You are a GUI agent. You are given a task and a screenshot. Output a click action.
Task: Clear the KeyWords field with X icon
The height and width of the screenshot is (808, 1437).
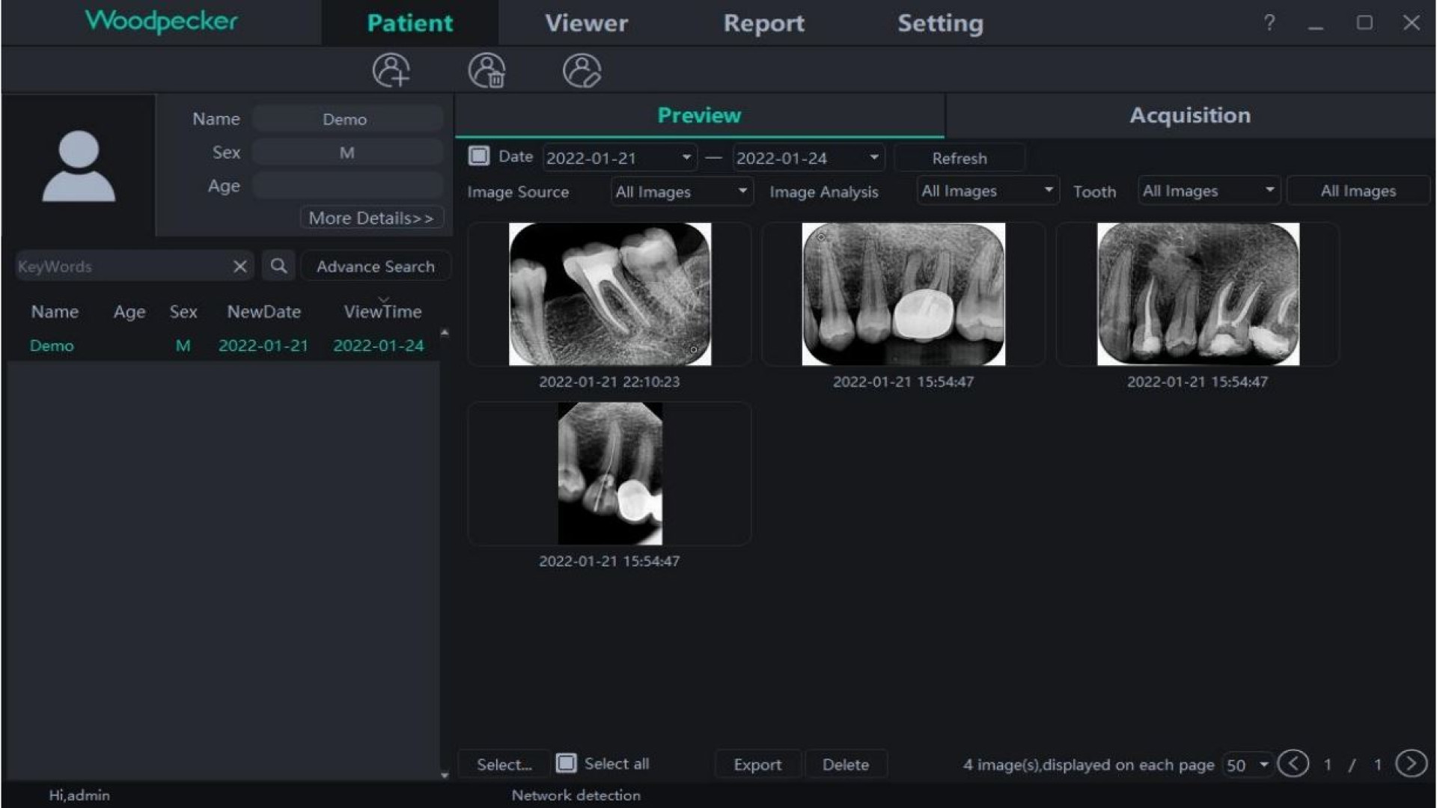point(239,266)
